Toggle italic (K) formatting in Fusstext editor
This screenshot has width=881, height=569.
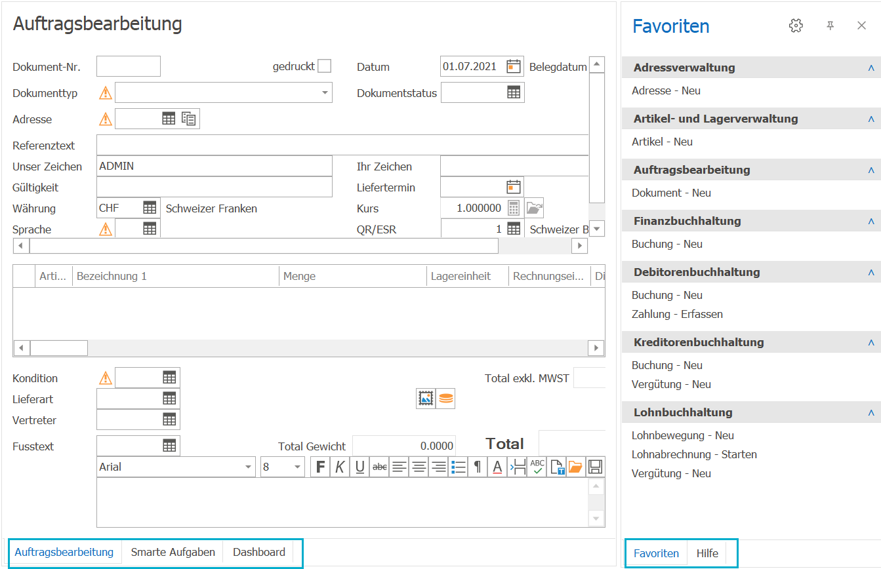(340, 467)
